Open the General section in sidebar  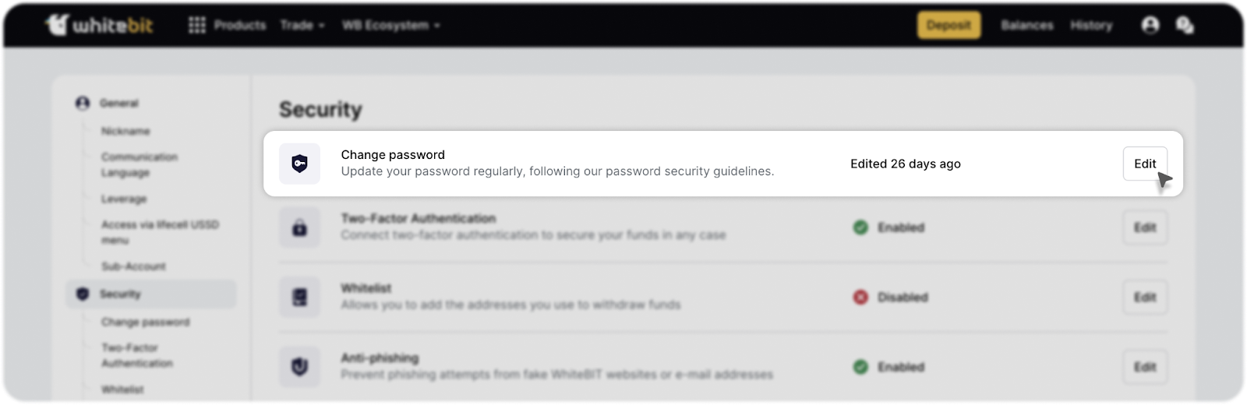118,103
